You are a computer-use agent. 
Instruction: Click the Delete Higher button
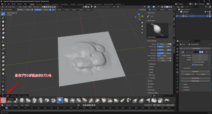pos(195,81)
